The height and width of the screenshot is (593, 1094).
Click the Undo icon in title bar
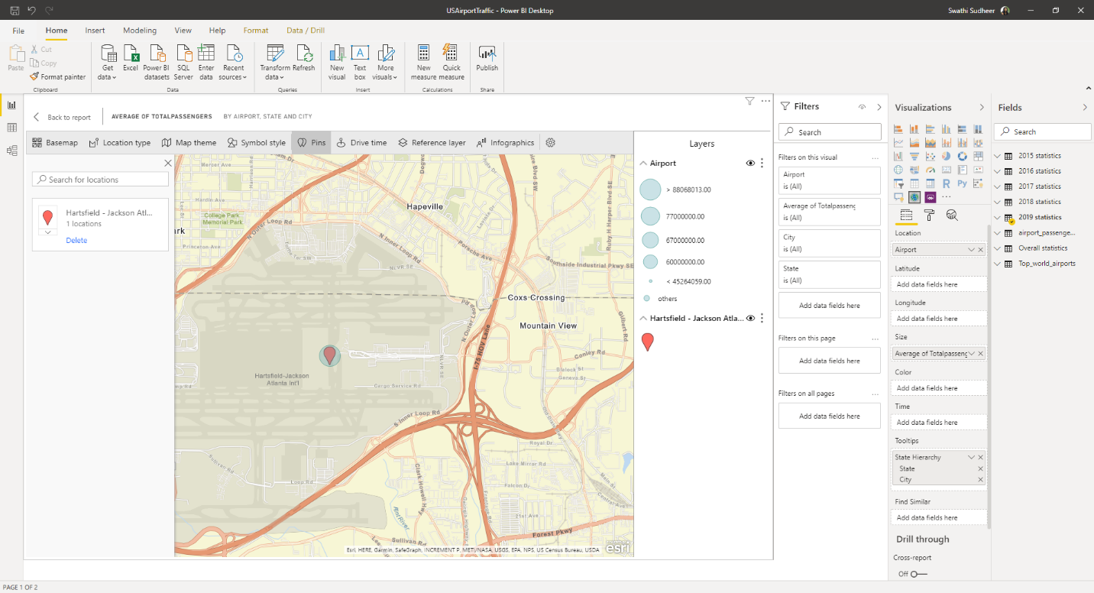tap(31, 11)
